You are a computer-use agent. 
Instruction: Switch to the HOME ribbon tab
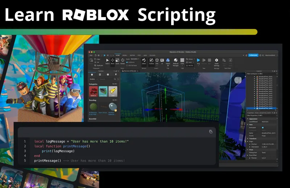point(117,55)
